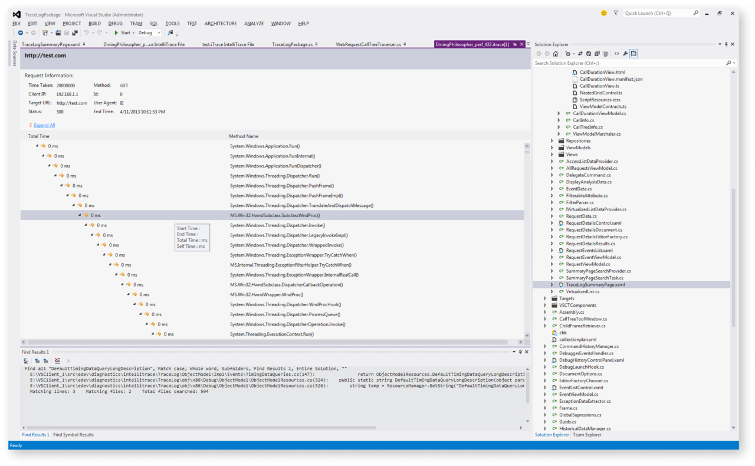Open Solution Explorer Home view
The height and width of the screenshot is (466, 755).
click(556, 54)
